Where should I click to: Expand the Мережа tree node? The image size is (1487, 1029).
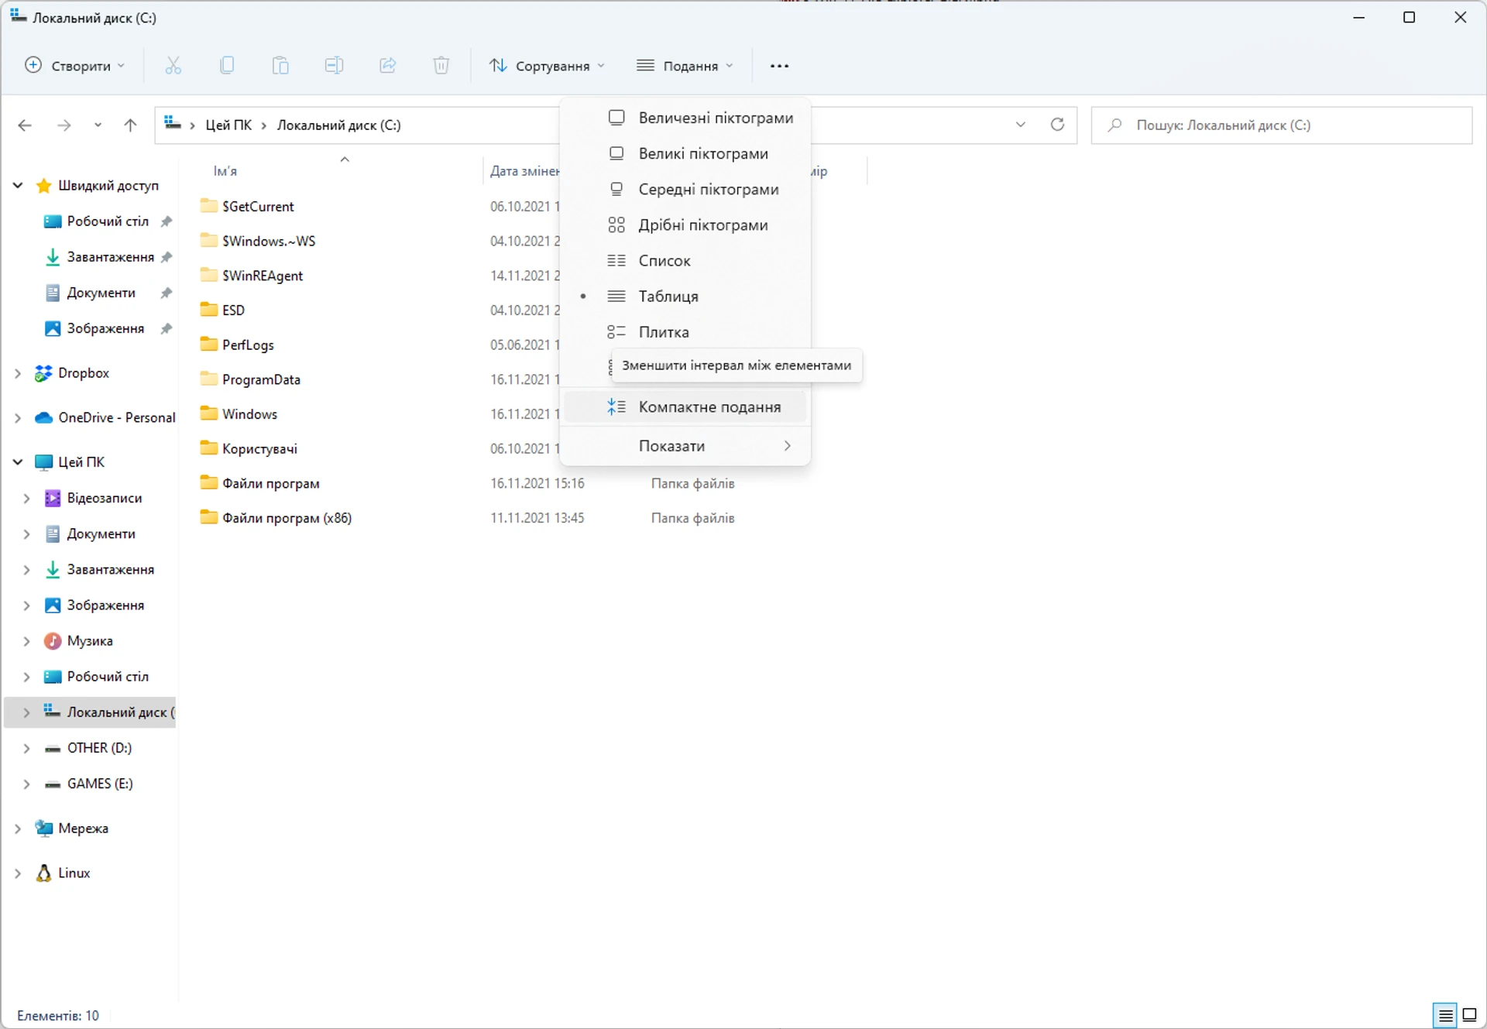(18, 828)
